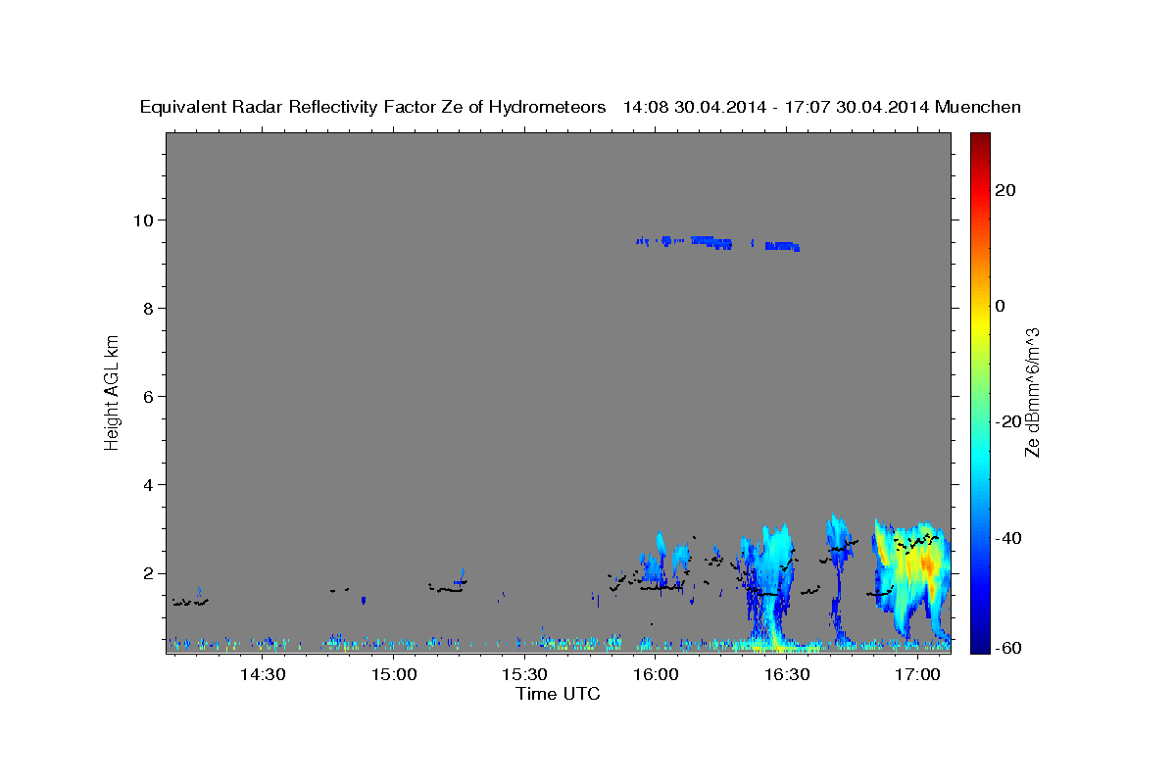Click the "Ze dBmm^6/m^3" colorbar label
The height and width of the screenshot is (784, 1176).
pyautogui.click(x=1032, y=392)
